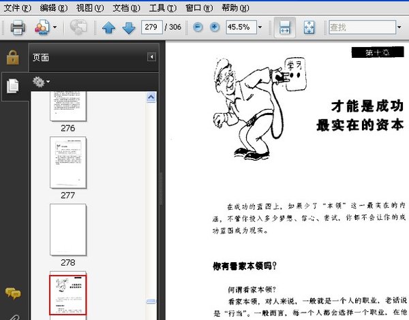Select the pages panel icon in sidebar
The width and height of the screenshot is (409, 320).
[12, 86]
